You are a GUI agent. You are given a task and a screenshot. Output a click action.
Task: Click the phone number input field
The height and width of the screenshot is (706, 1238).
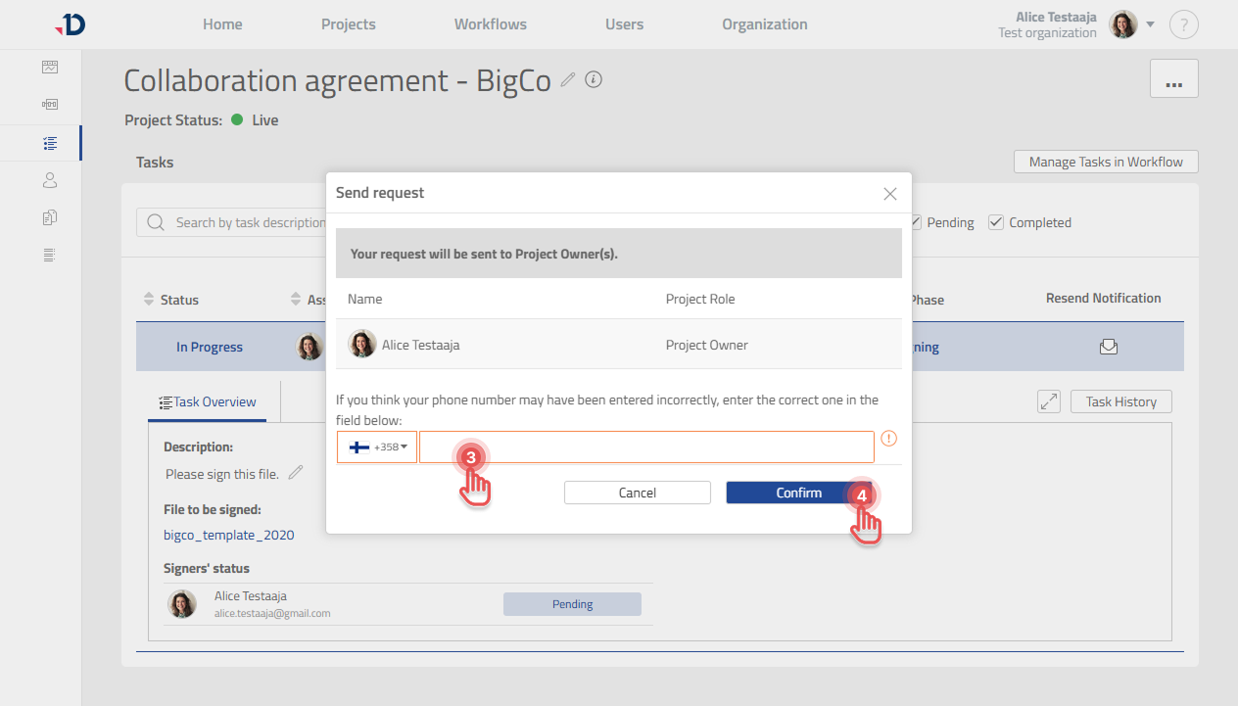646,447
